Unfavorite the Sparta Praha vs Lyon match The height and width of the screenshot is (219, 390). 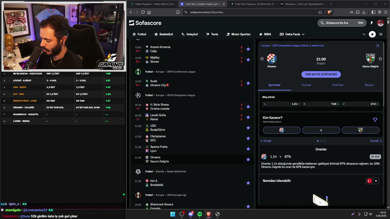(248, 149)
